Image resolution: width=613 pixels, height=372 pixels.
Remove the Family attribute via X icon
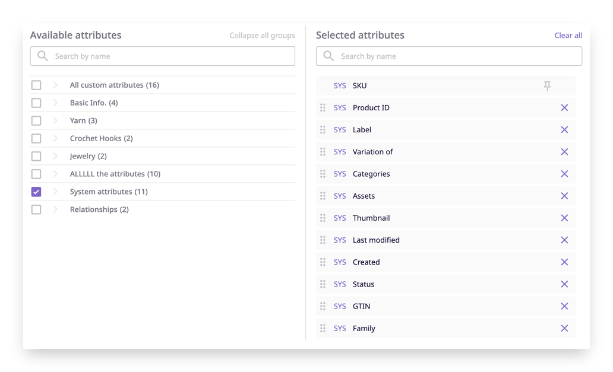[564, 328]
